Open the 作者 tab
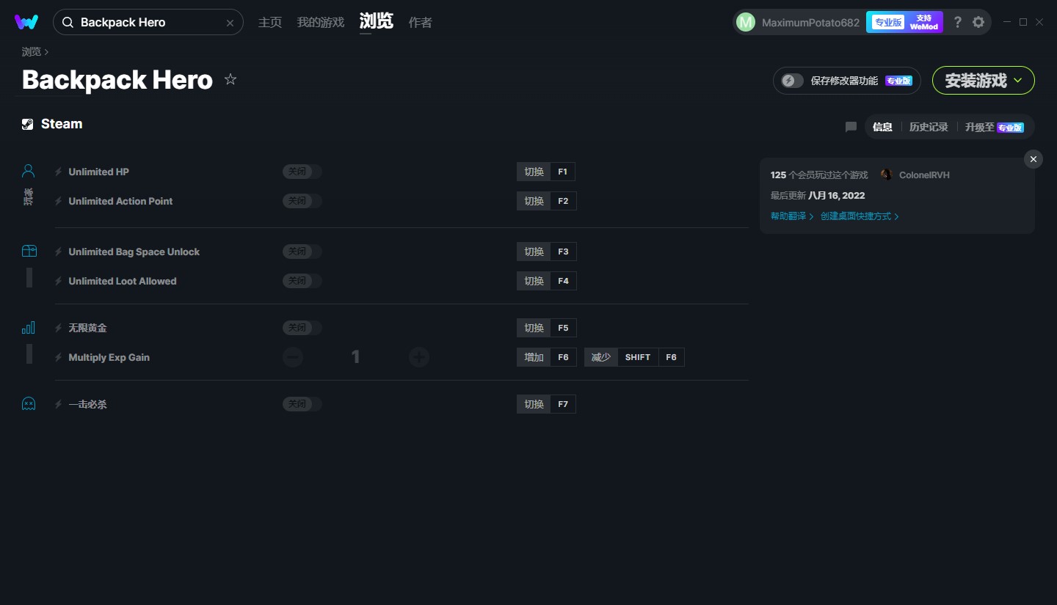This screenshot has height=605, width=1057. click(421, 23)
